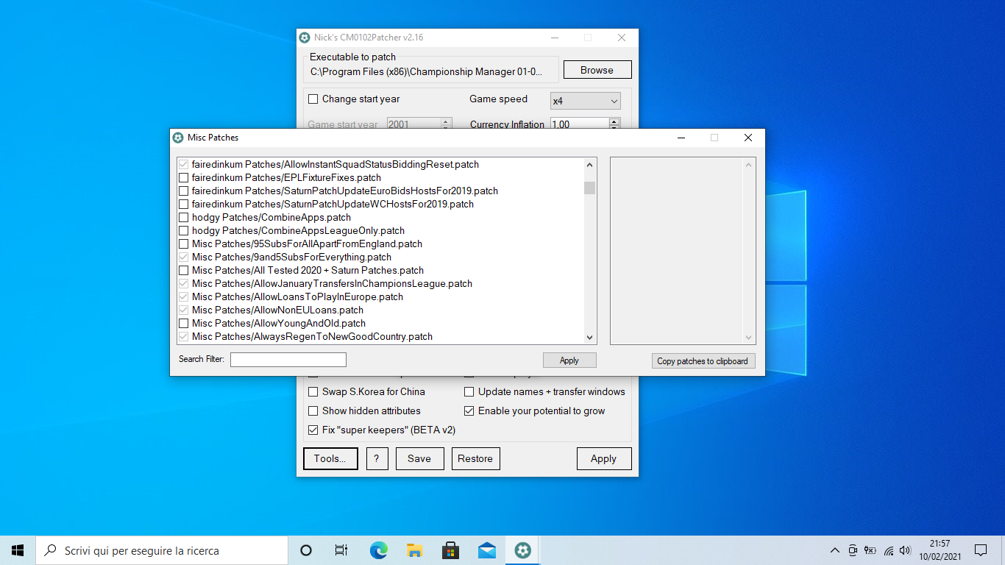
Task: Click the ? help button
Action: [377, 458]
